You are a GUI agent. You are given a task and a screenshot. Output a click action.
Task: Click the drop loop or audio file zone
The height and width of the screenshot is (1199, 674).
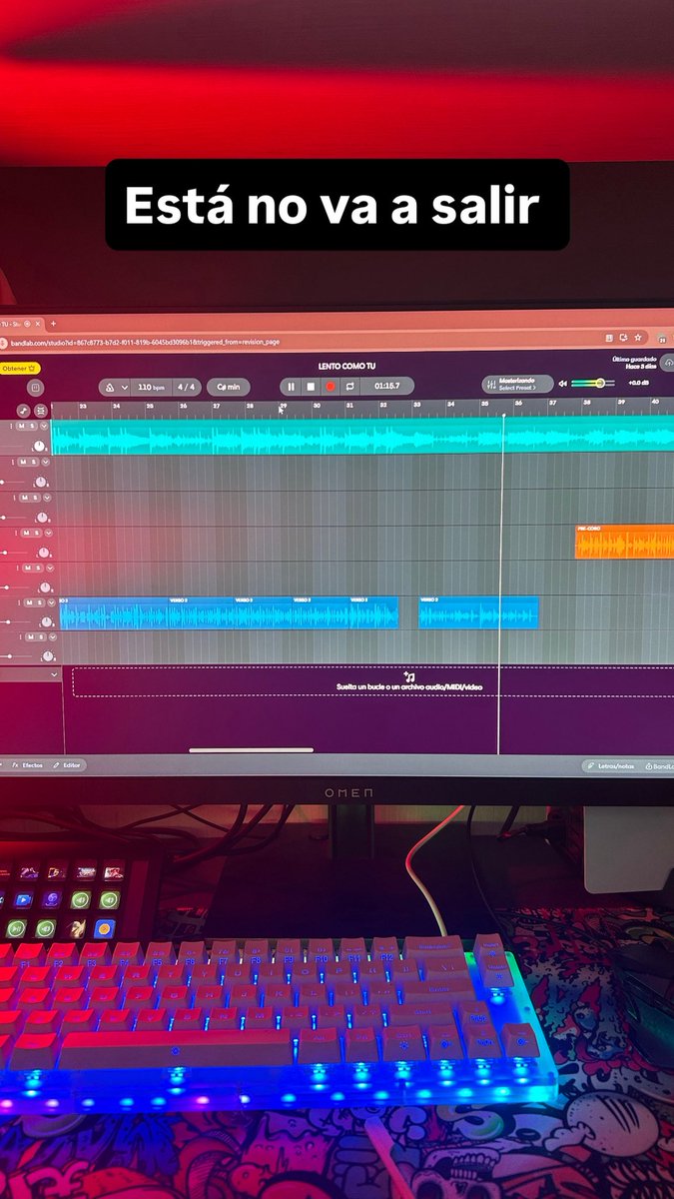tap(372, 681)
